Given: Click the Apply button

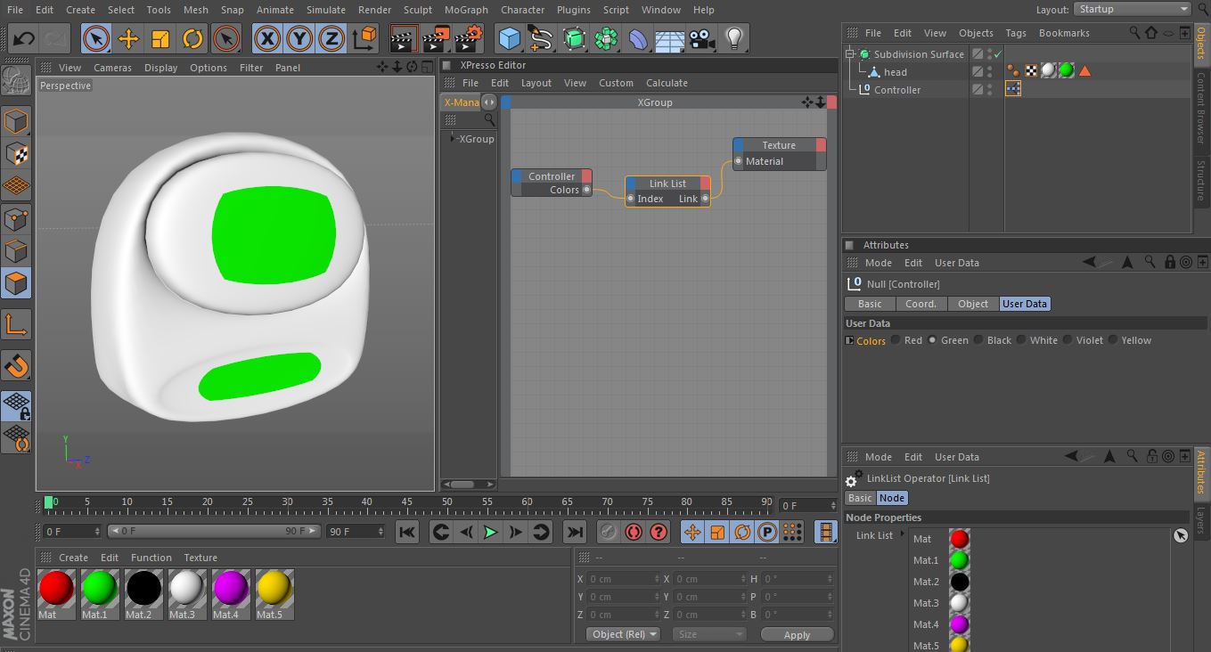Looking at the screenshot, I should click(797, 635).
